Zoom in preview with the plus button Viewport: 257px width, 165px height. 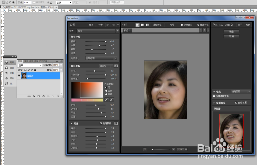point(173,149)
